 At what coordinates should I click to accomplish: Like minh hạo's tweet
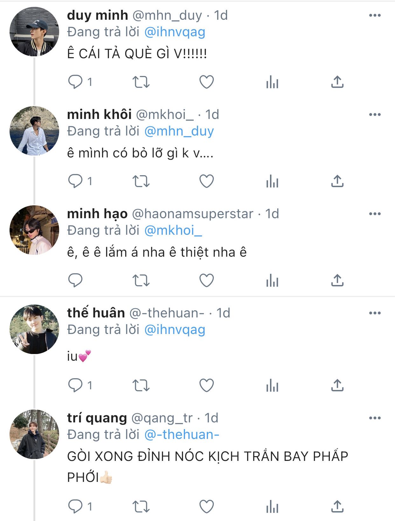pyautogui.click(x=206, y=281)
